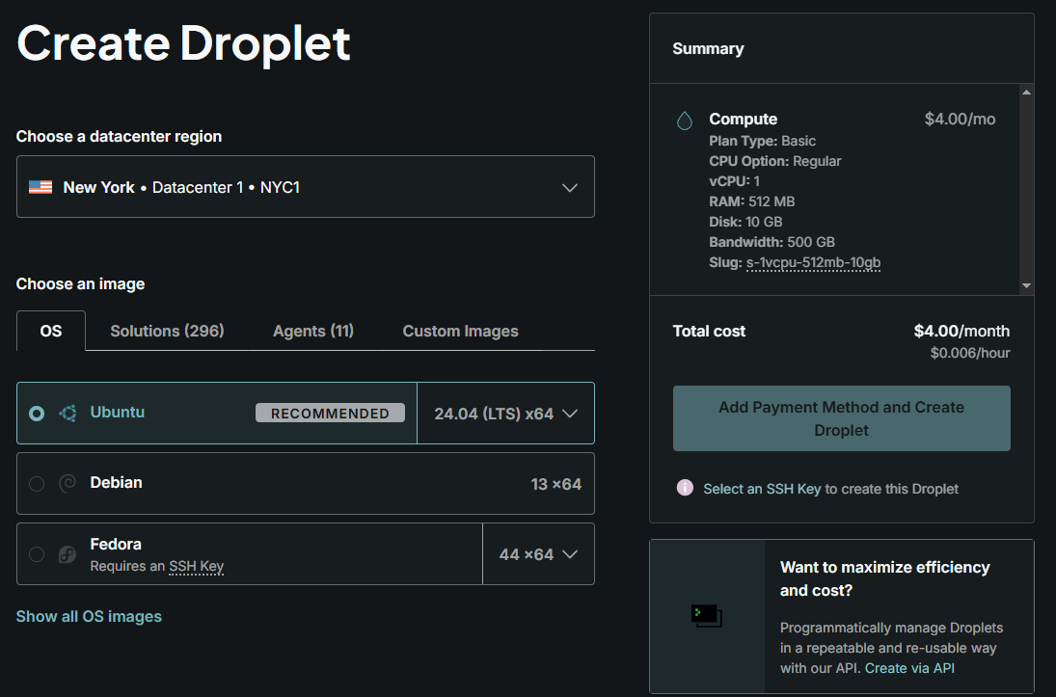Switch to the Solutions (296) tab
This screenshot has width=1056, height=697.
click(x=167, y=331)
